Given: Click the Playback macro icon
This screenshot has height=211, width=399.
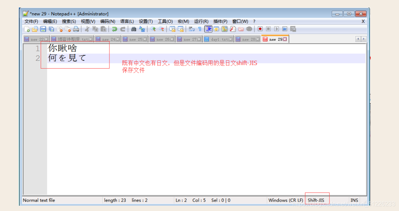Looking at the screenshot, I should [x=277, y=29].
